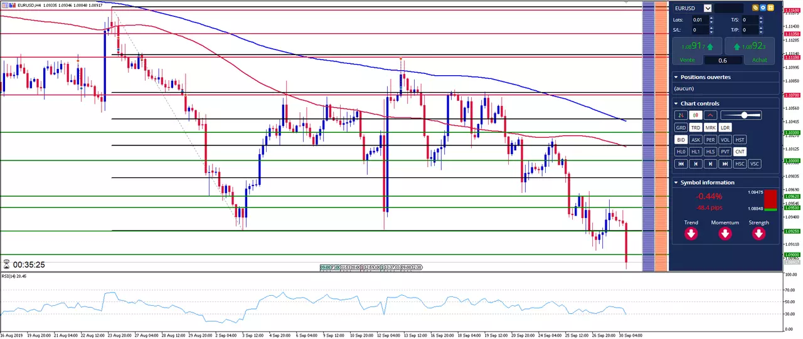Toggle the BID line button
803x339 pixels.
[x=681, y=140]
